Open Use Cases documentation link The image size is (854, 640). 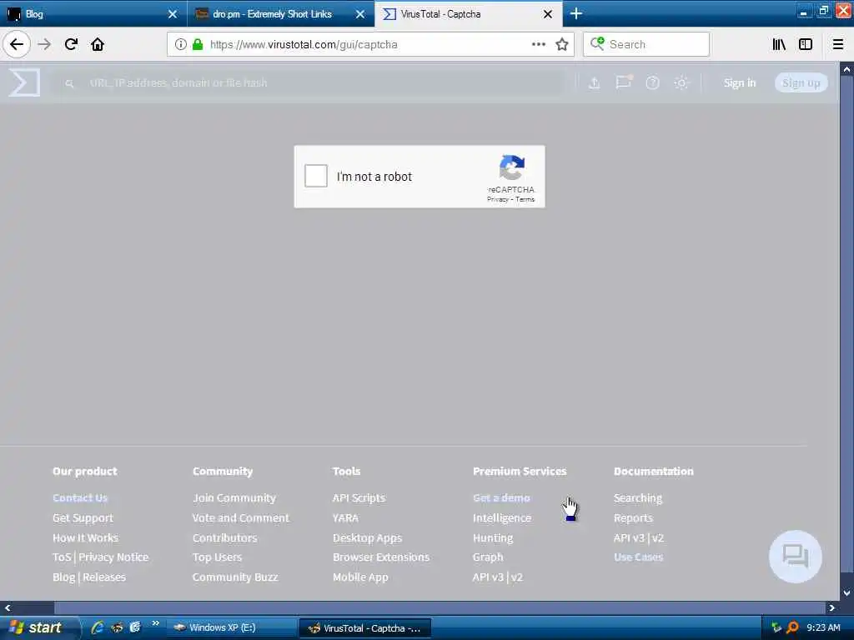pos(638,557)
